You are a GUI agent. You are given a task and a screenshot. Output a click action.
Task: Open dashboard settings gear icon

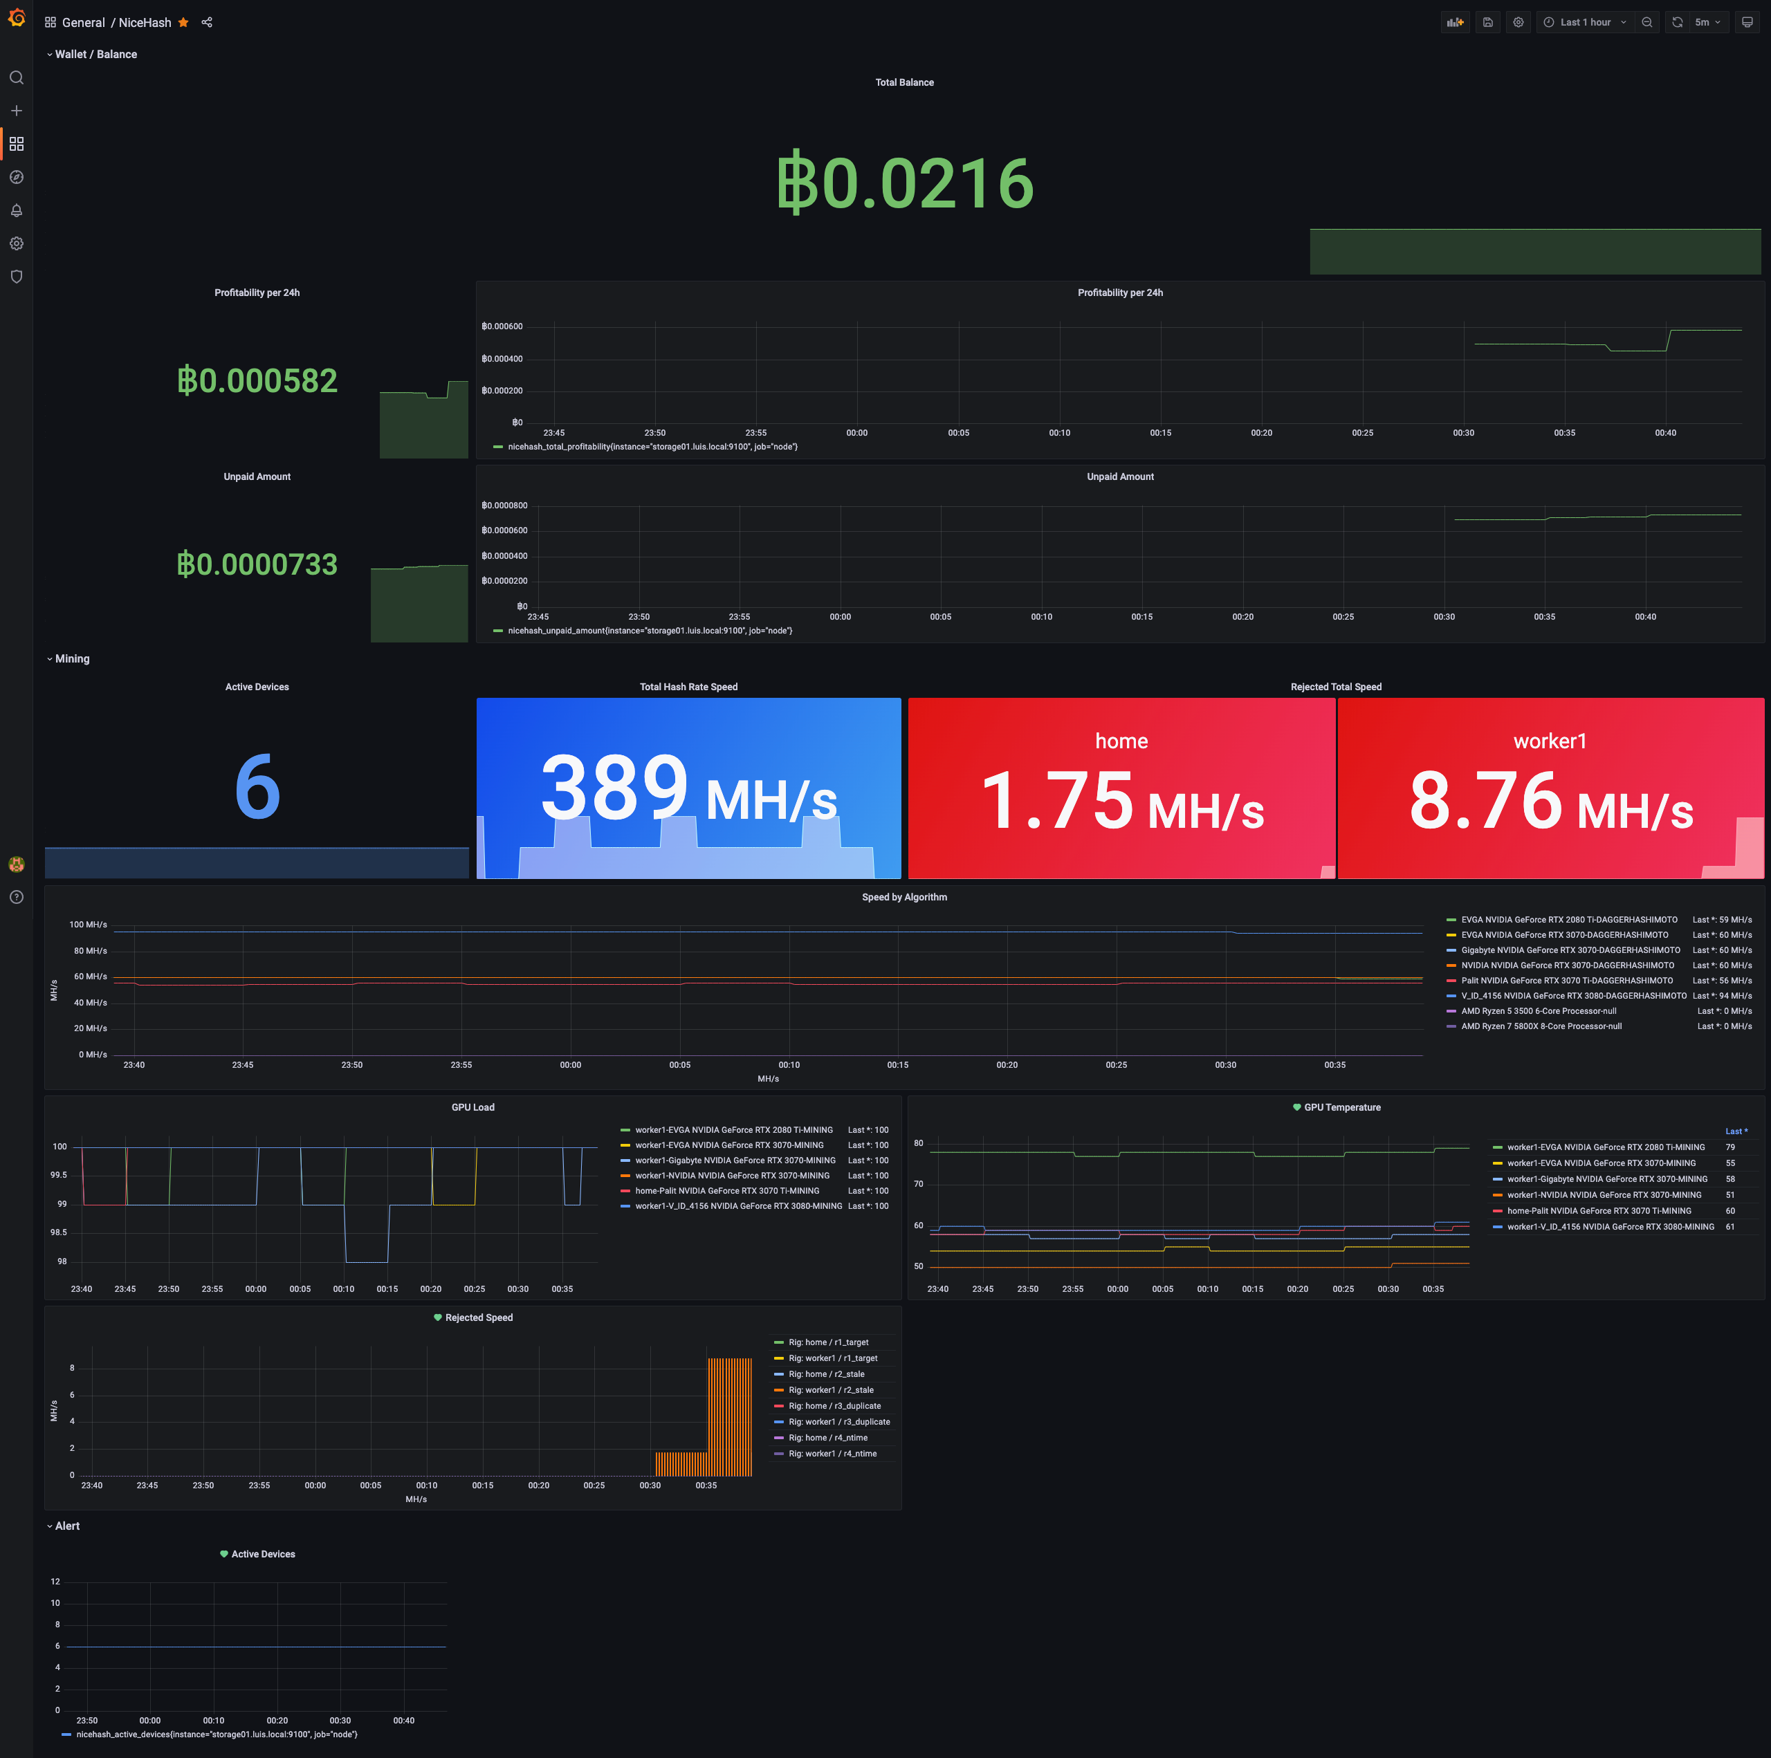click(1518, 22)
